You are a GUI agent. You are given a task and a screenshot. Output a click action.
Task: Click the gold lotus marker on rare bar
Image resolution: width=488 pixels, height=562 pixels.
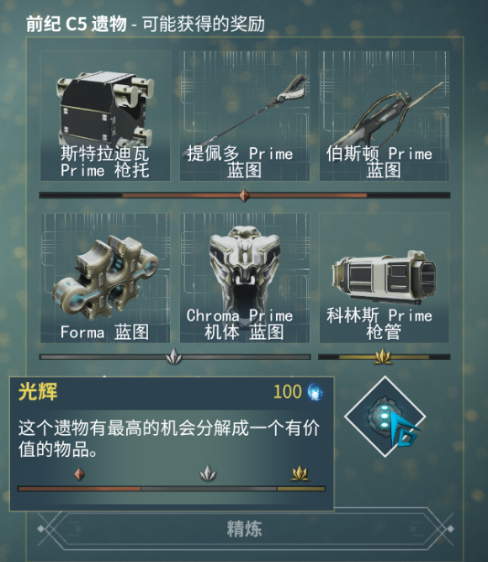click(x=383, y=357)
